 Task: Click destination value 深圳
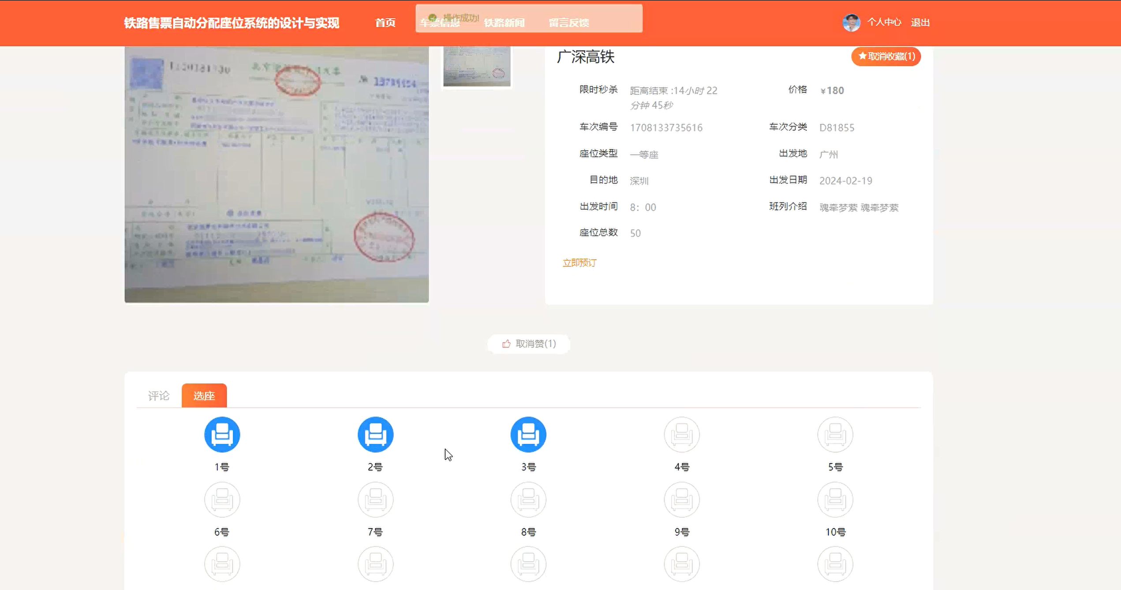tap(639, 181)
